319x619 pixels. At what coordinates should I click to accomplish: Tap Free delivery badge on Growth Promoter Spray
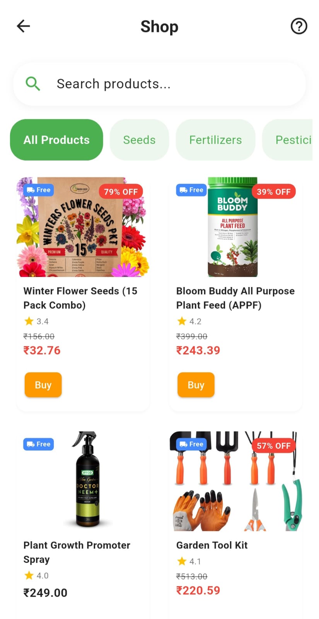[39, 444]
